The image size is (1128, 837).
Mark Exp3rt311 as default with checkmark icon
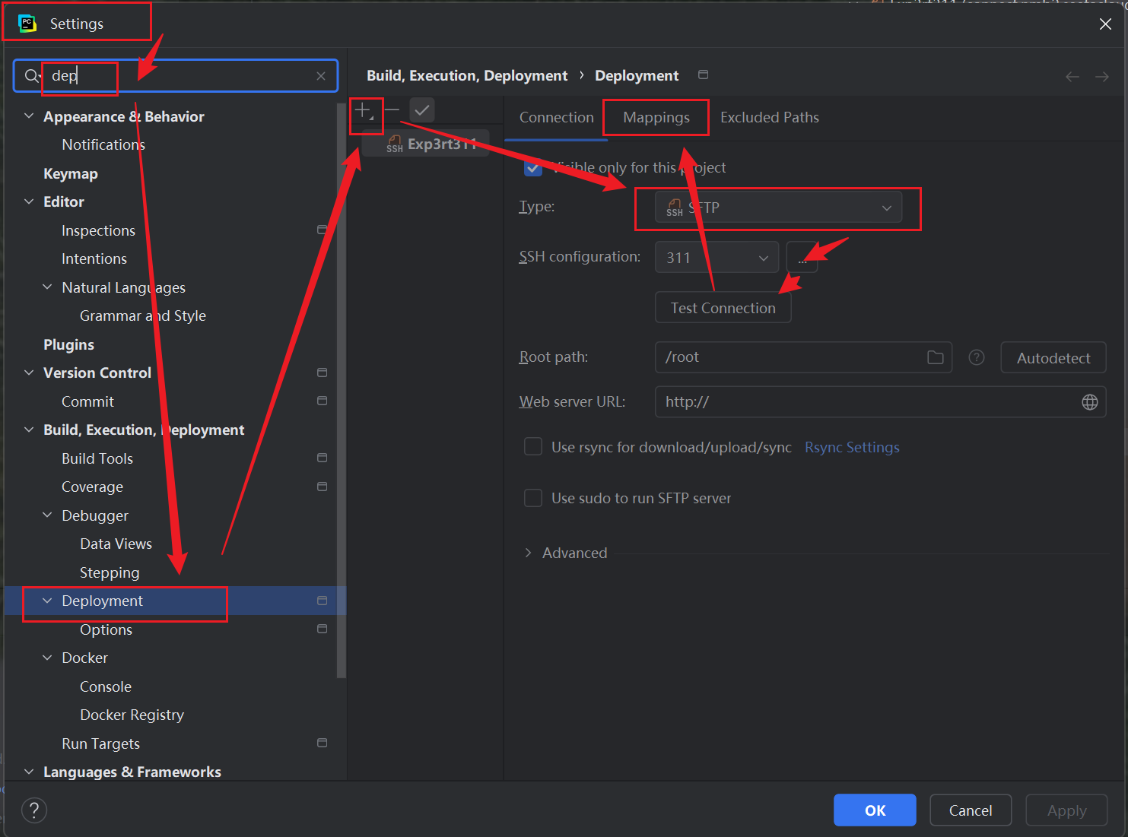pyautogui.click(x=422, y=110)
